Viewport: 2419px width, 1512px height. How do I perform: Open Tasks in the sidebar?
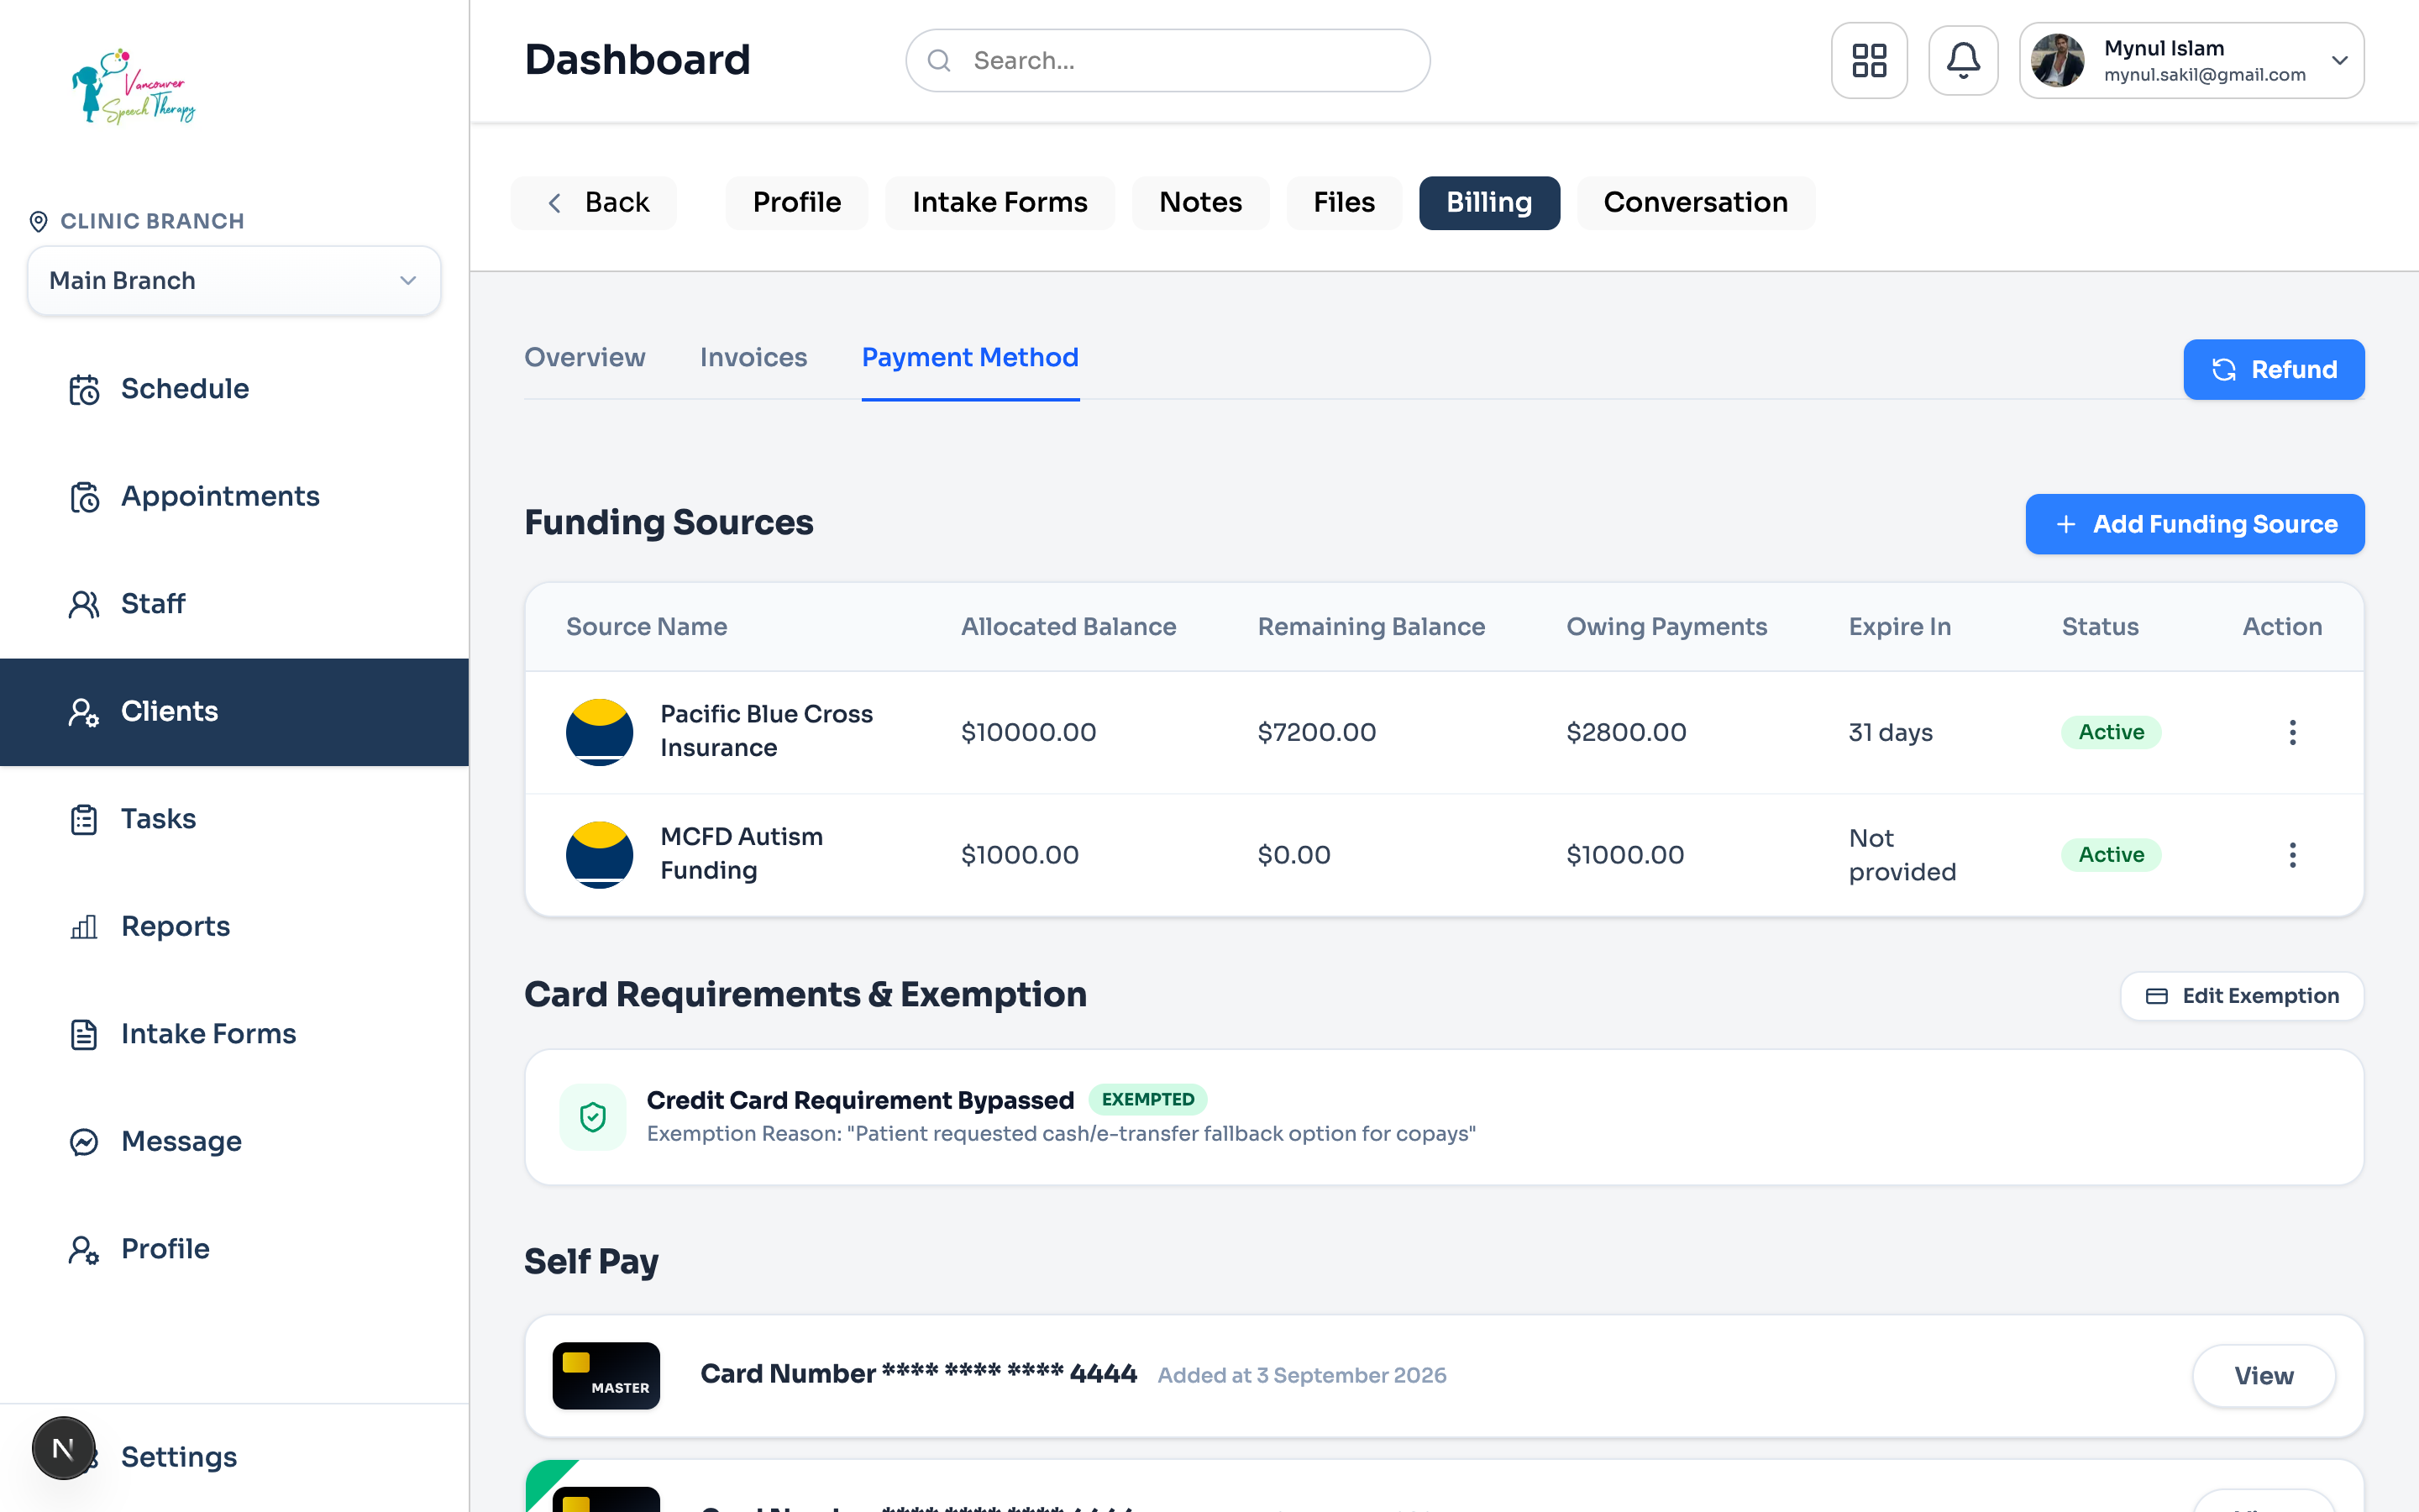234,819
